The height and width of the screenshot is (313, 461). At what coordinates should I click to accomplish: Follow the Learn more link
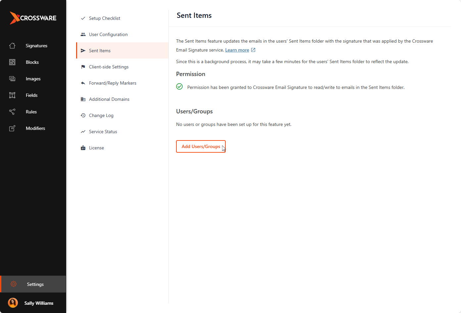pos(237,50)
